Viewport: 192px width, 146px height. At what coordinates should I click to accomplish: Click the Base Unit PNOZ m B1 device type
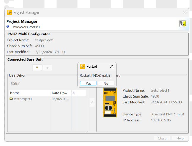tap(167, 114)
